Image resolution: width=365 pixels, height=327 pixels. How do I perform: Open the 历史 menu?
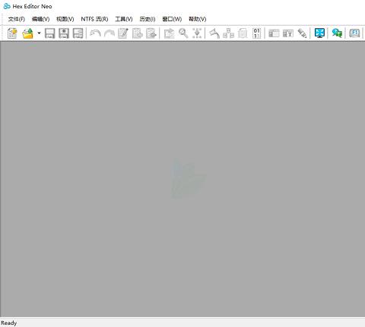point(148,19)
